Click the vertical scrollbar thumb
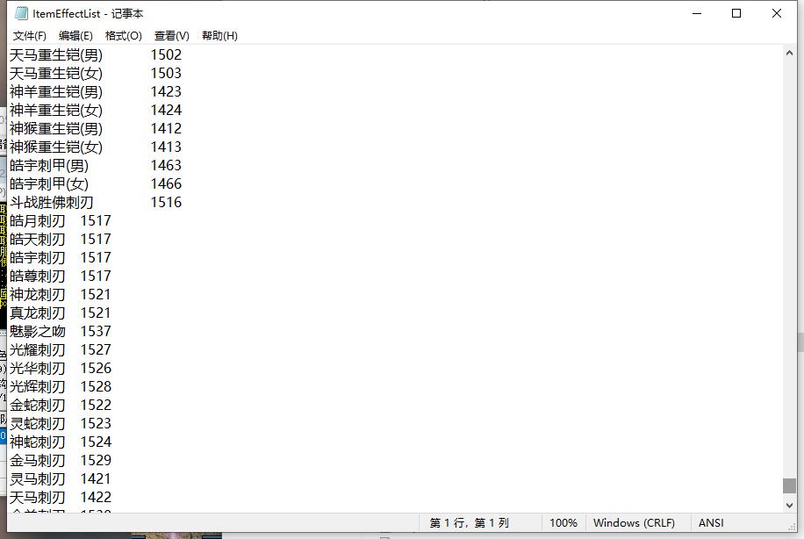Image resolution: width=804 pixels, height=539 pixels. [x=789, y=485]
